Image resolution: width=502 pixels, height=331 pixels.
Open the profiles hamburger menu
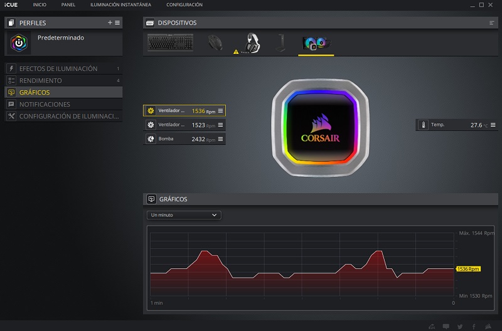point(117,23)
